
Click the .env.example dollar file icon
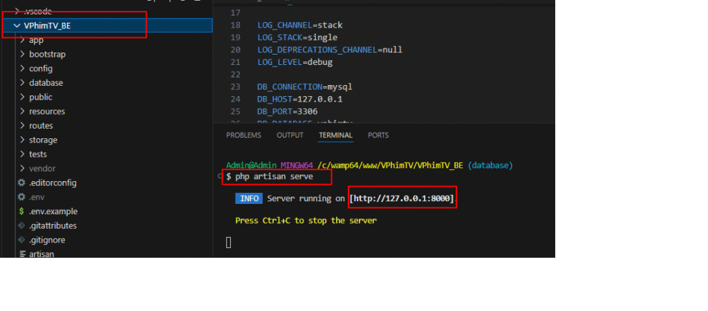coord(21,211)
